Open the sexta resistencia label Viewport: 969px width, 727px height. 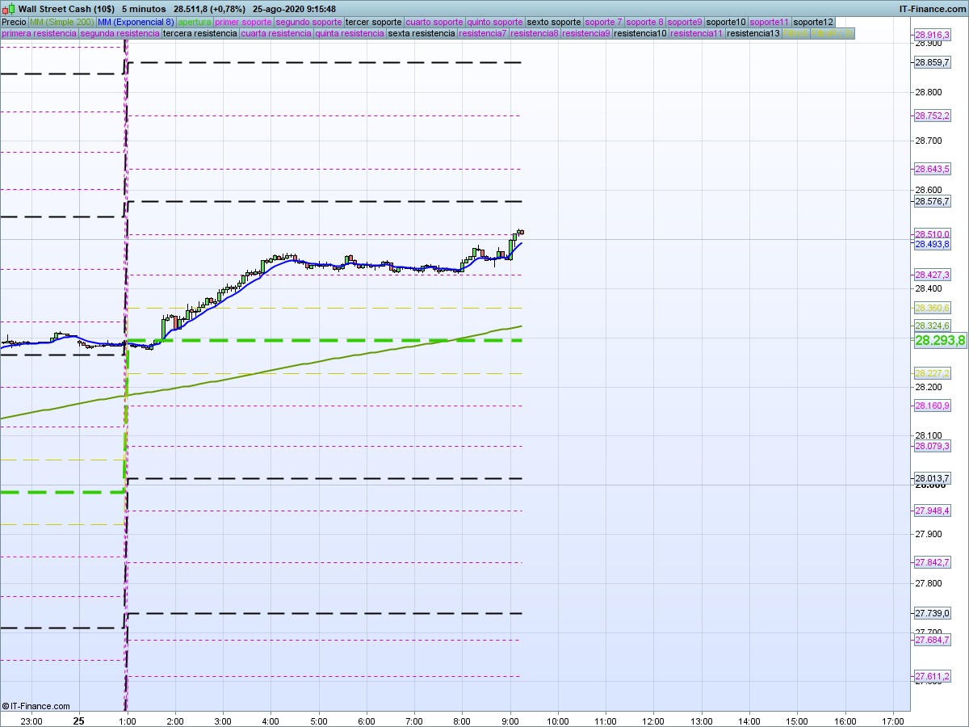pos(421,34)
